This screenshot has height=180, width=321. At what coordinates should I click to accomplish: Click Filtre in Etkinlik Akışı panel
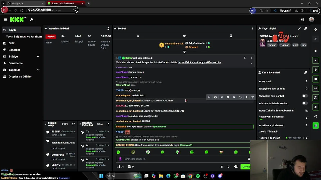click(x=65, y=124)
